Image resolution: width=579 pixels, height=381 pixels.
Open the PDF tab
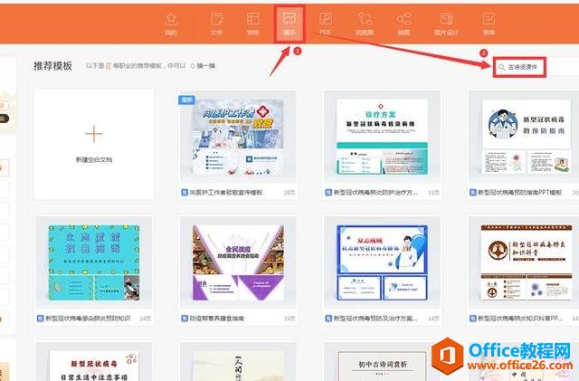326,24
